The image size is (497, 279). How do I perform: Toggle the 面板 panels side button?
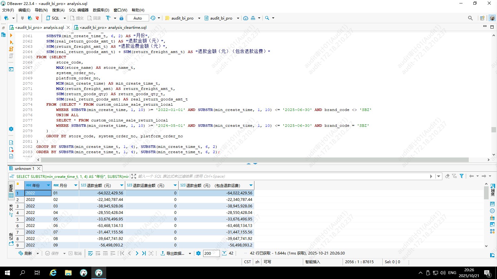click(x=493, y=190)
